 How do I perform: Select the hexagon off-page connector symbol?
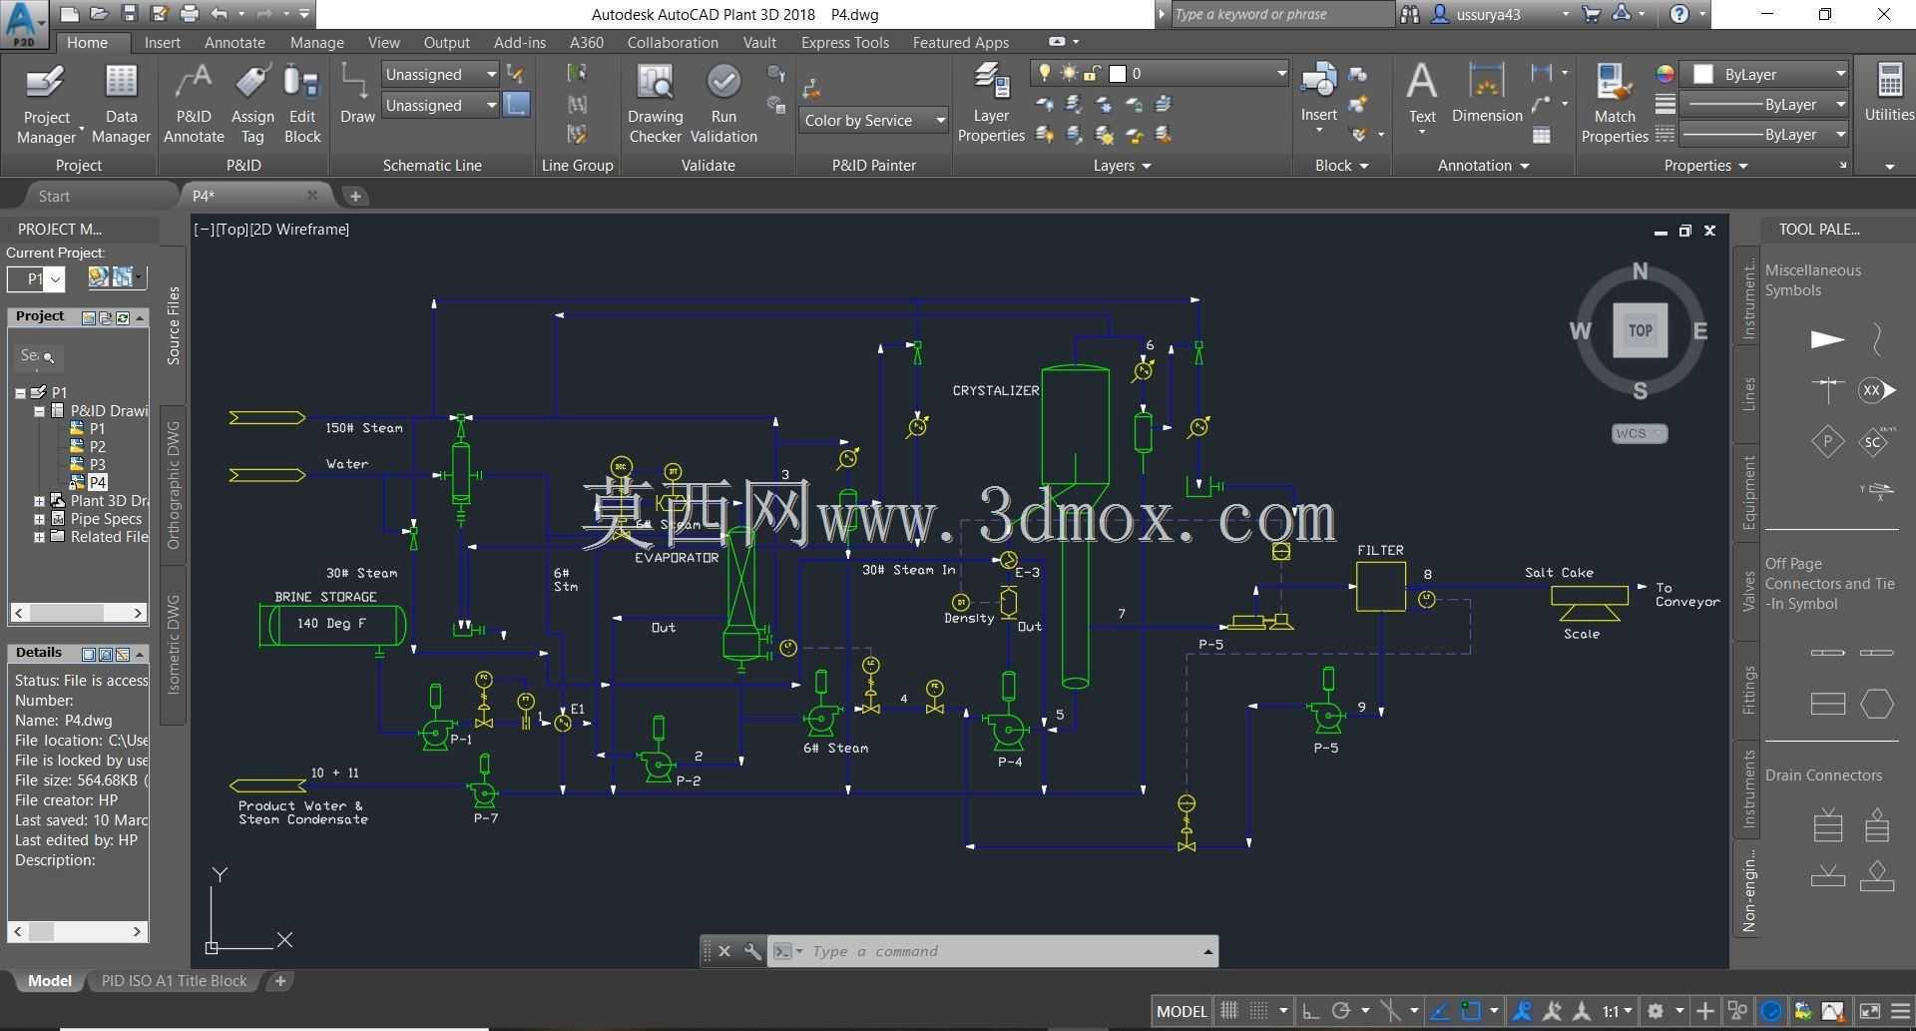(1877, 704)
